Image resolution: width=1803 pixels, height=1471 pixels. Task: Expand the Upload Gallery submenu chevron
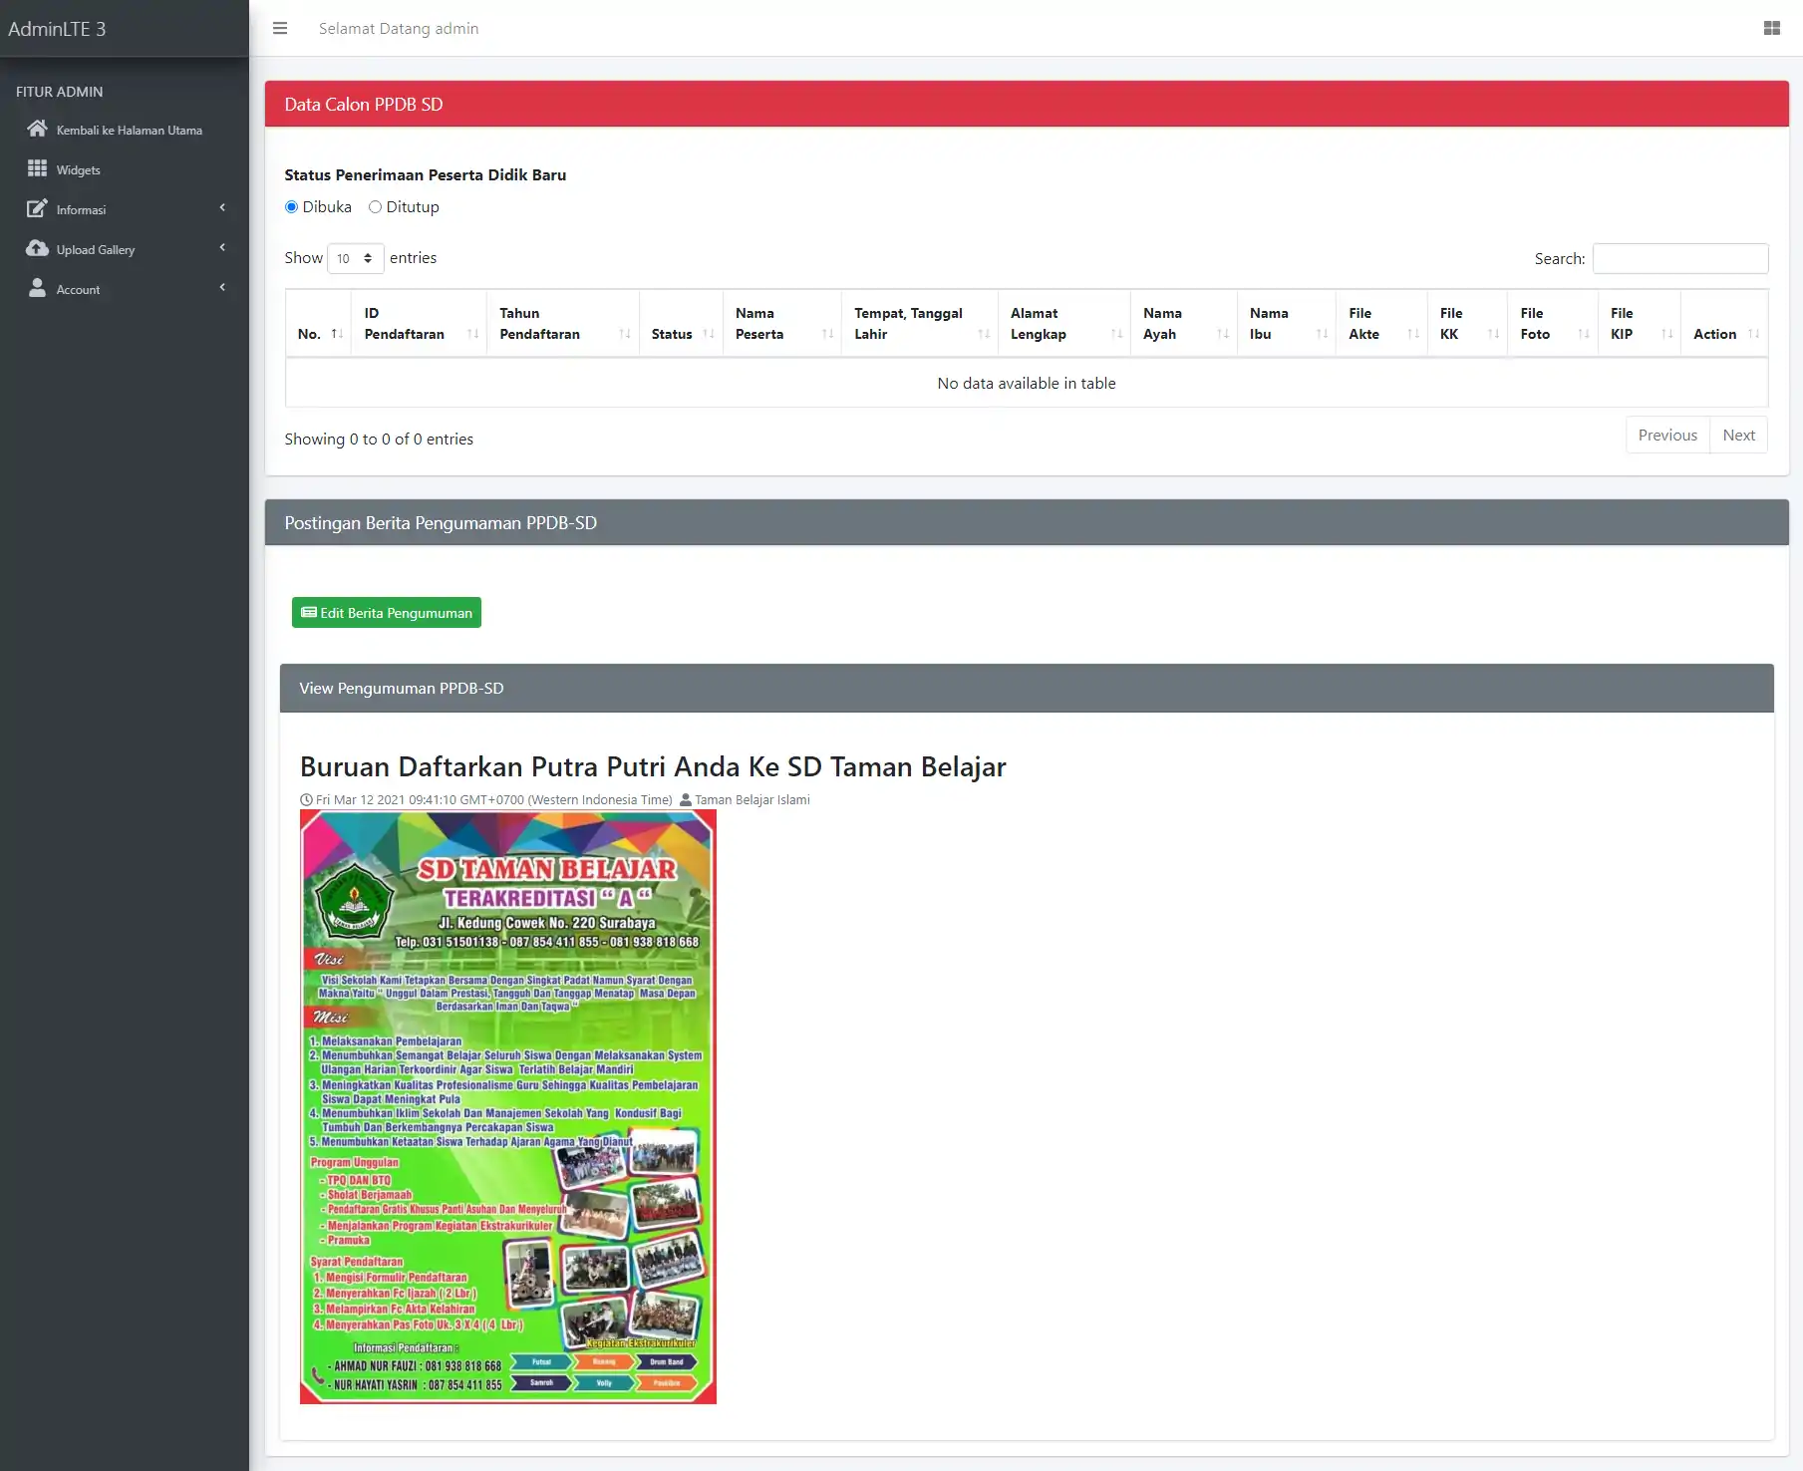click(x=222, y=247)
